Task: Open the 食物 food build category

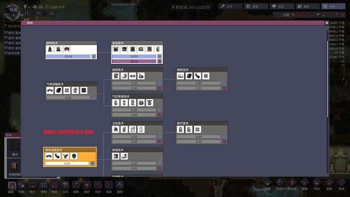Action: (43, 187)
